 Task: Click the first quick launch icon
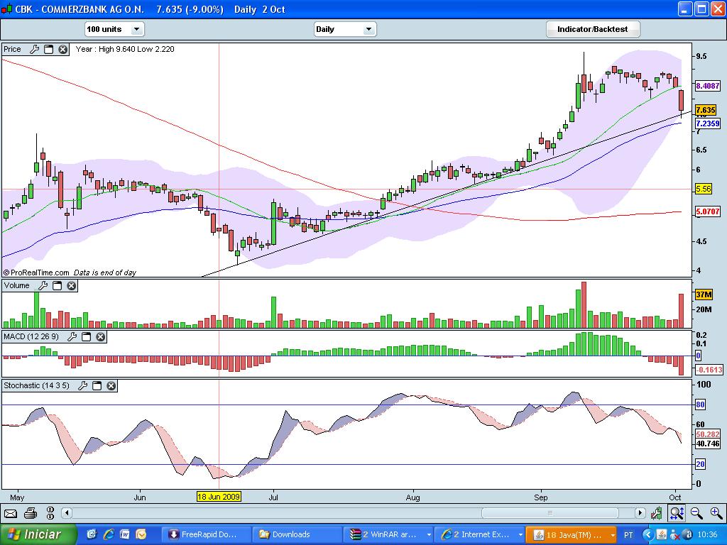(92, 534)
